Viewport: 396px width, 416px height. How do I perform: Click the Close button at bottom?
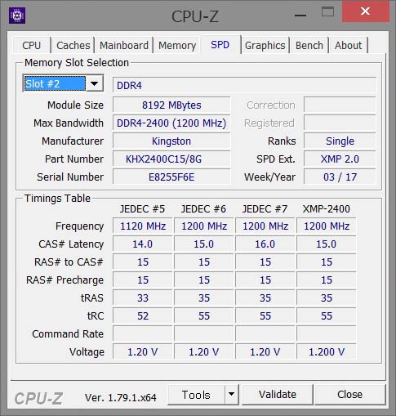click(x=350, y=394)
